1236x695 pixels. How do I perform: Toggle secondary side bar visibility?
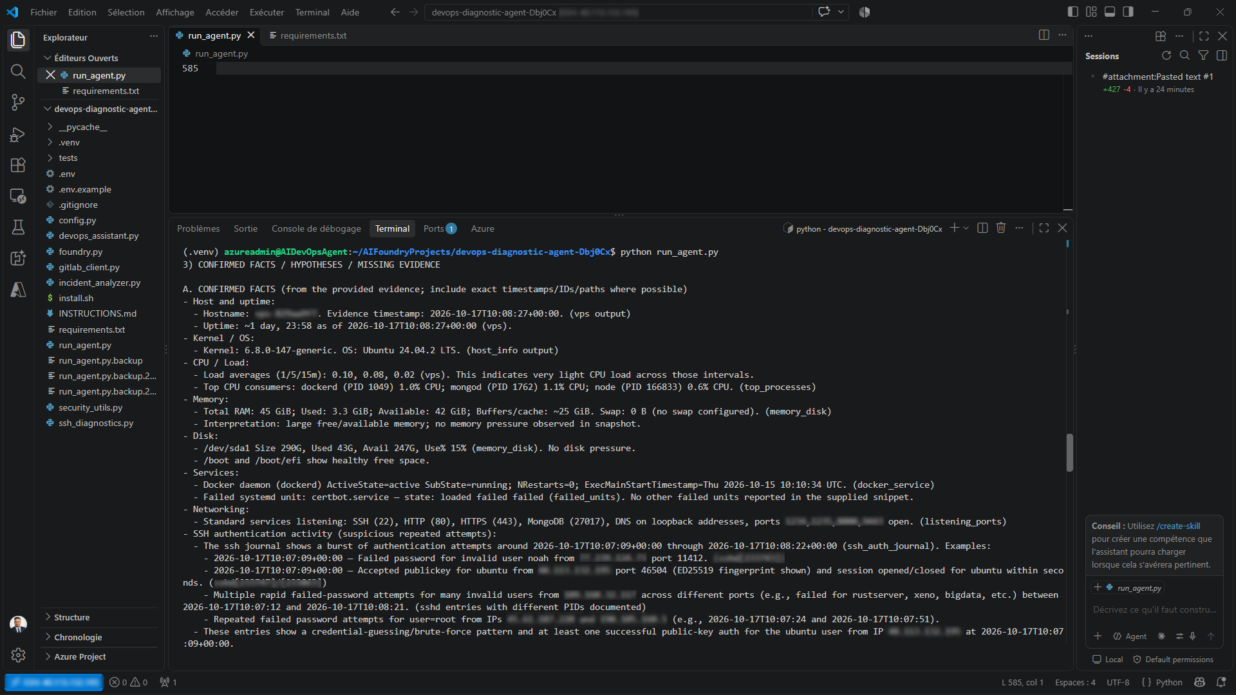point(1128,12)
